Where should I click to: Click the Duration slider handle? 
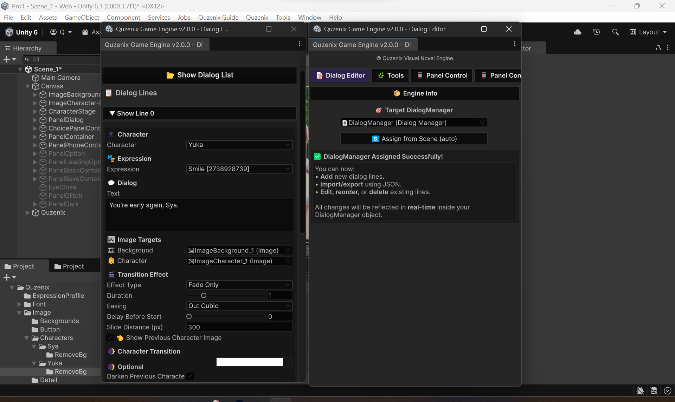pyautogui.click(x=204, y=295)
